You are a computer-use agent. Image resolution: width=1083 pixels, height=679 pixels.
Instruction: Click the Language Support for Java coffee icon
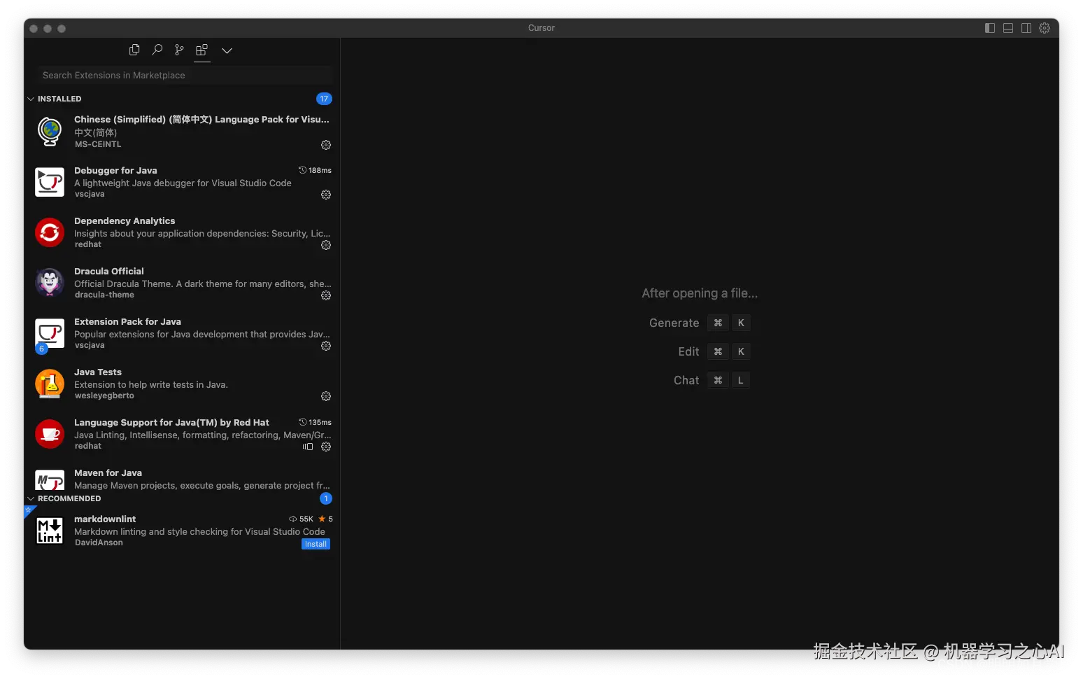point(50,434)
